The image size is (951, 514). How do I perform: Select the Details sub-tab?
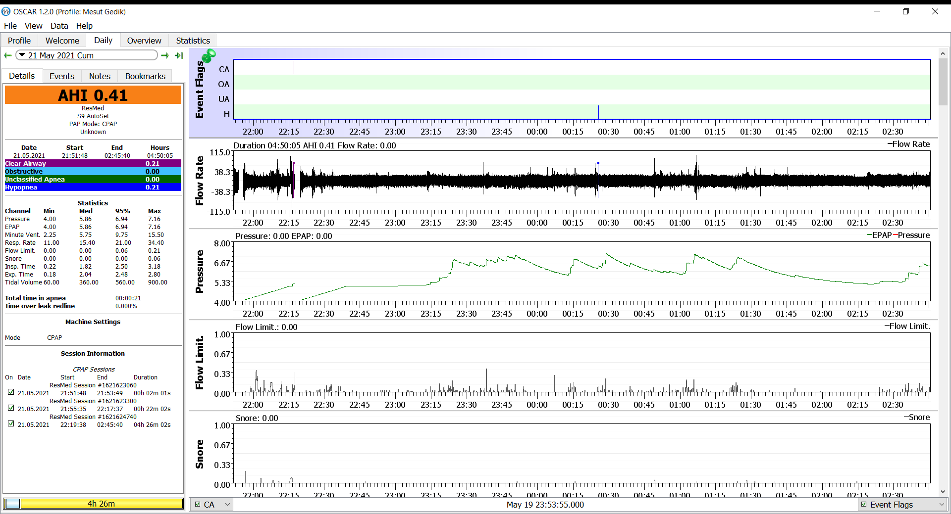[22, 76]
